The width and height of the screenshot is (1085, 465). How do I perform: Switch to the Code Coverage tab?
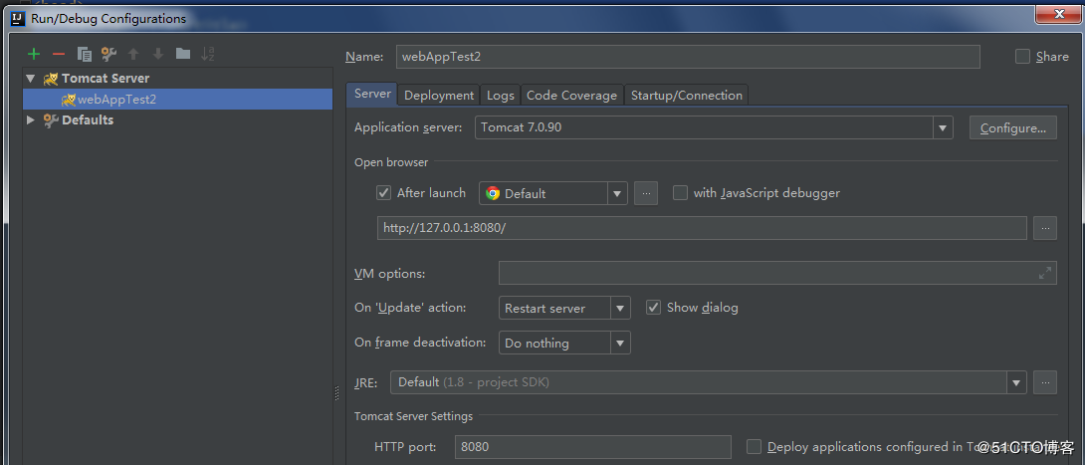571,96
